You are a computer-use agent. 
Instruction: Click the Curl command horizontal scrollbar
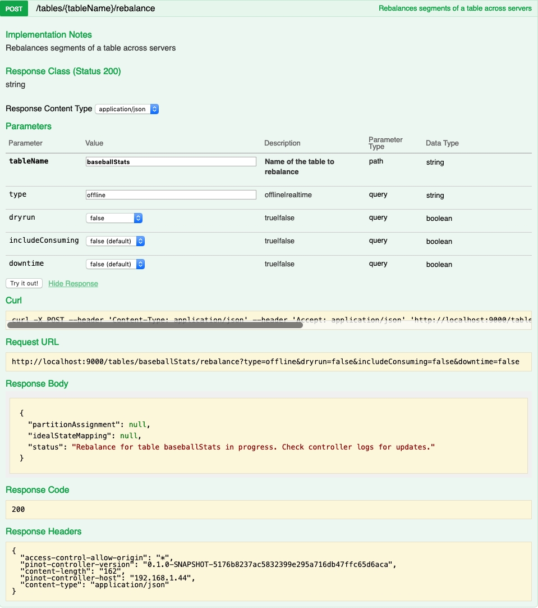(x=154, y=325)
